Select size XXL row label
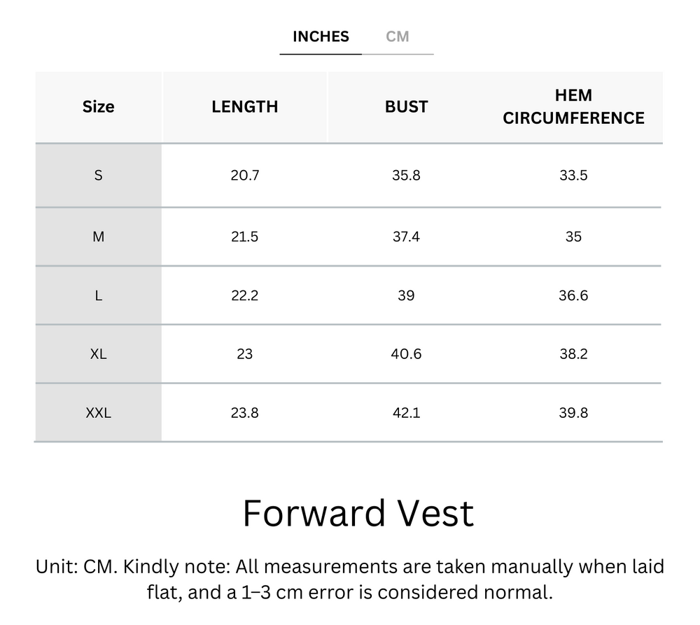 [x=98, y=413]
